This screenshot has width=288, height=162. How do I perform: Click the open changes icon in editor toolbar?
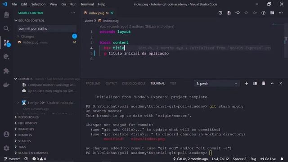pos(229,13)
